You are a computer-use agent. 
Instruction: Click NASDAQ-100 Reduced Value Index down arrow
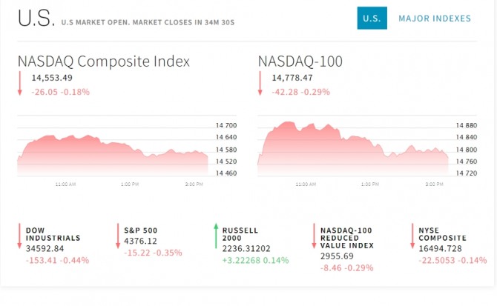click(x=314, y=236)
